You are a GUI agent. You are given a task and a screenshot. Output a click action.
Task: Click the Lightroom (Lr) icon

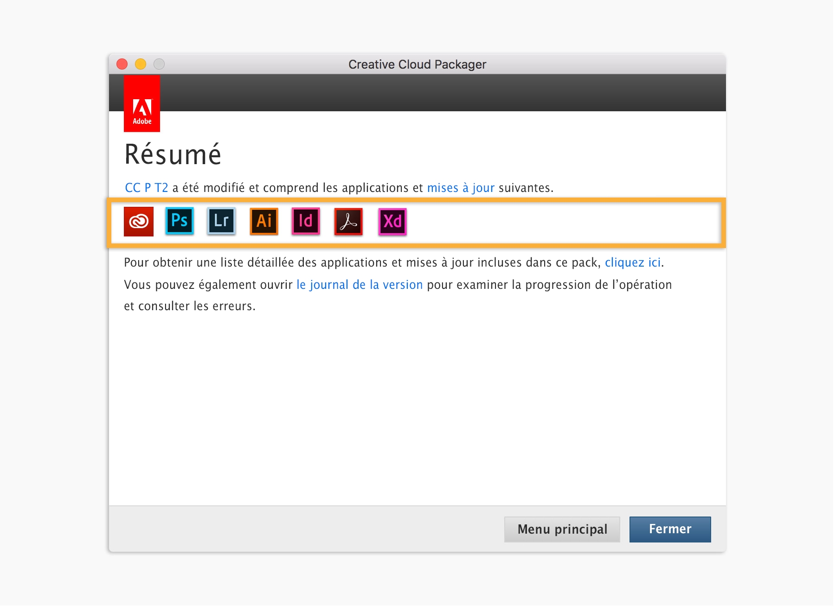pos(221,221)
